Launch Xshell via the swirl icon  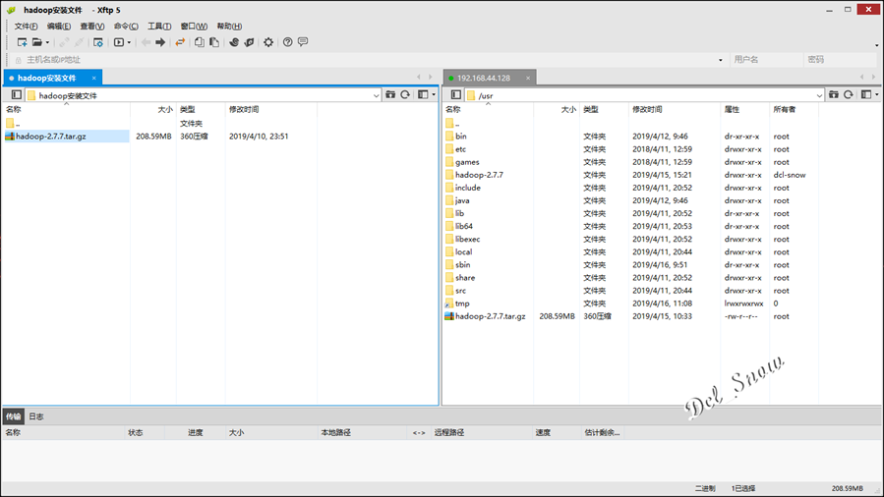234,42
